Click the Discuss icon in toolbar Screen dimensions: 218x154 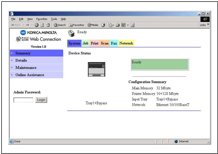coord(132,25)
